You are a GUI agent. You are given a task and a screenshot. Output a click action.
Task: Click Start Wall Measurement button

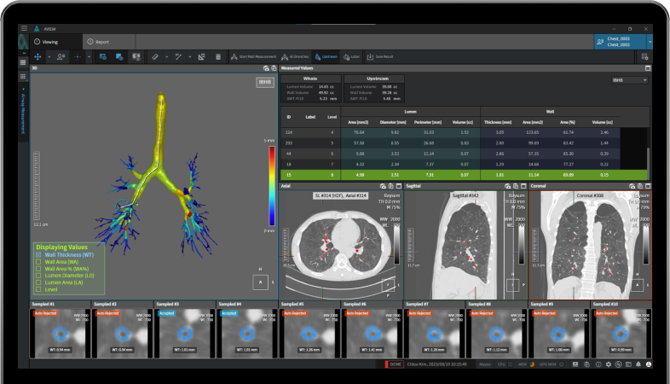click(x=254, y=56)
